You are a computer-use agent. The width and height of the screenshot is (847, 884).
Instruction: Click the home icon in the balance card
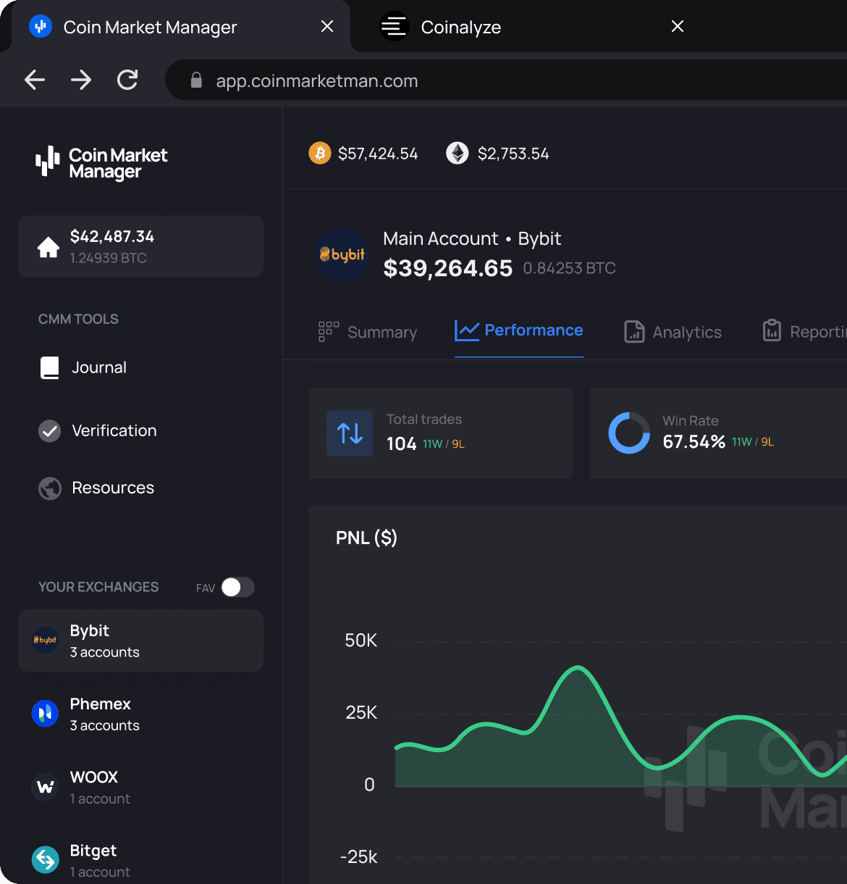(49, 247)
